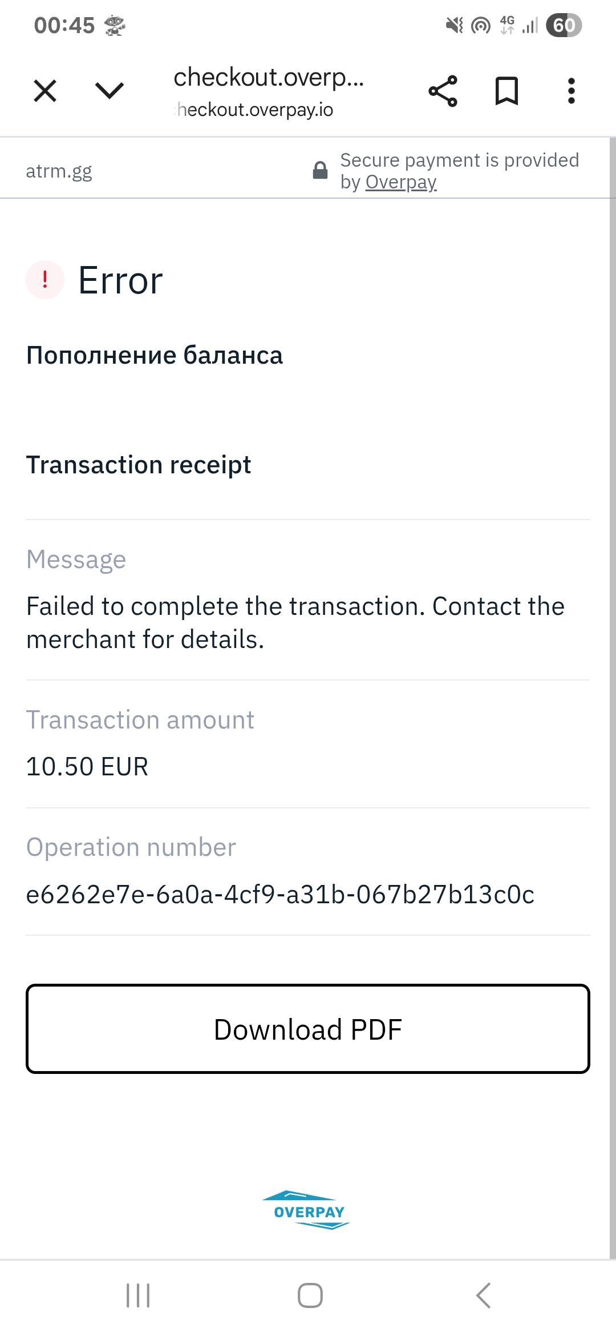Open the three-dot browser menu
Image resolution: width=616 pixels, height=1336 pixels.
pyautogui.click(x=571, y=91)
